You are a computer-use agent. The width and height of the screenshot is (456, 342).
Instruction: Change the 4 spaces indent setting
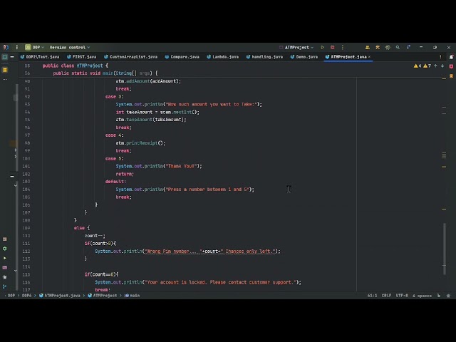tap(422, 296)
